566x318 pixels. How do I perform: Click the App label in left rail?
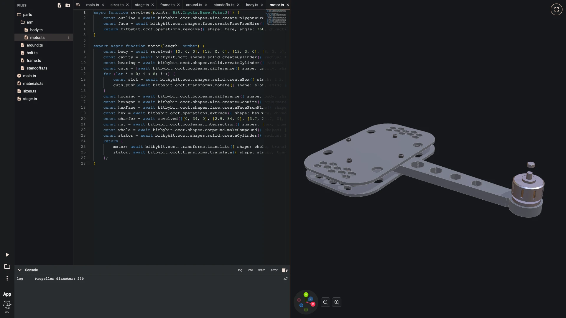tap(7, 294)
